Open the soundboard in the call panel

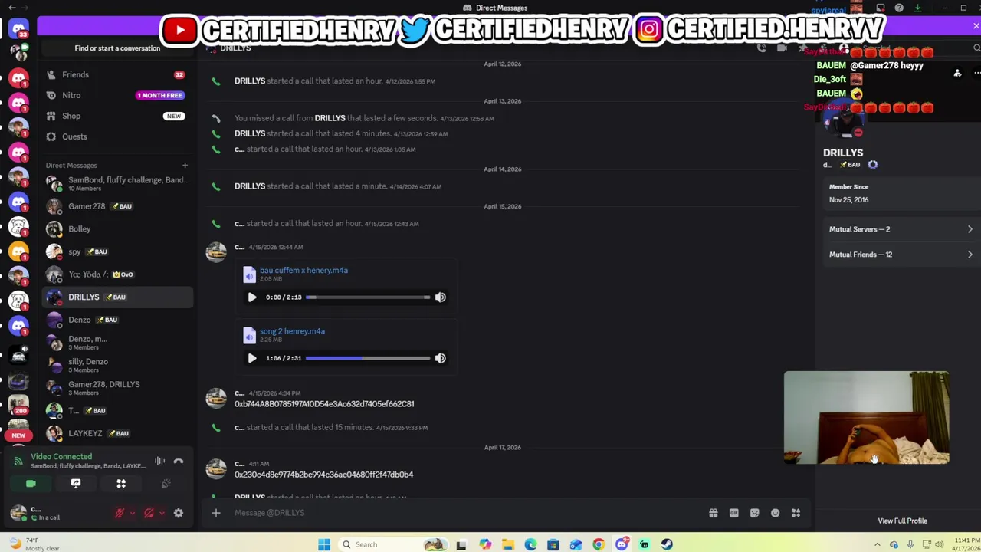166,484
